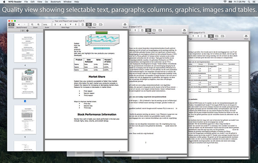The width and height of the screenshot is (258, 163).
Task: Select single continuous view in Year-end Report window
Action: (x=89, y=24)
